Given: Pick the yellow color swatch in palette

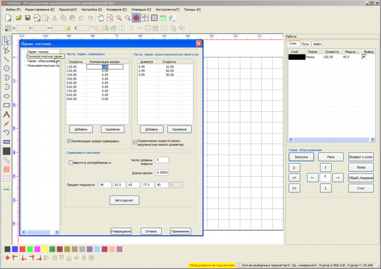Looking at the screenshot, I should [44, 249].
